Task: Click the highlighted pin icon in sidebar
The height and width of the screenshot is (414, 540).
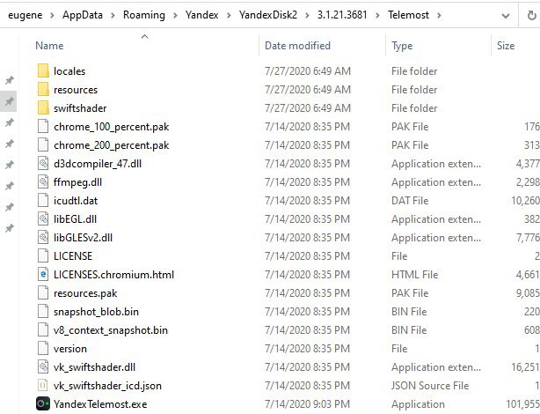Action: coord(9,101)
